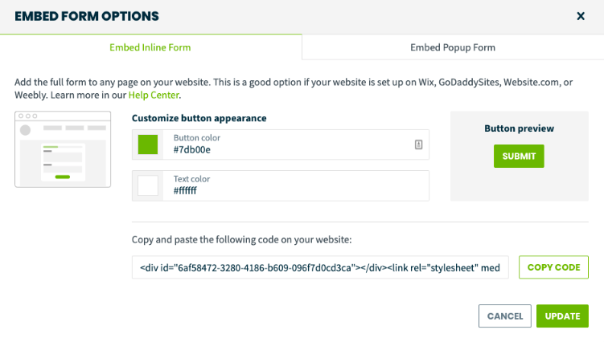Save changes with the Update button
The image size is (604, 342).
[562, 316]
